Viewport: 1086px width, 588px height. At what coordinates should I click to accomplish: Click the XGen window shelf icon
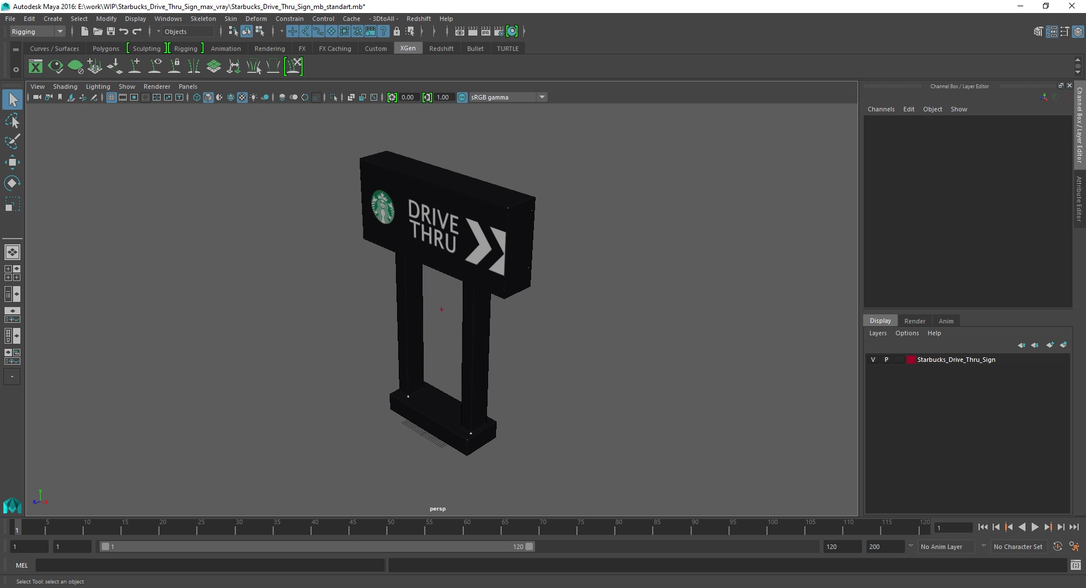coord(36,67)
